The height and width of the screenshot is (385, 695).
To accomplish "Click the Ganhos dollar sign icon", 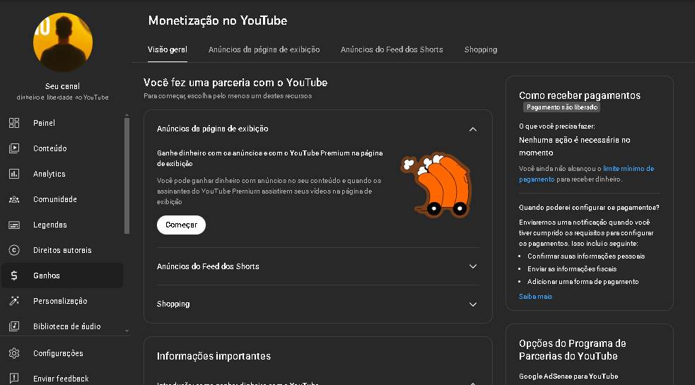I will (x=14, y=276).
